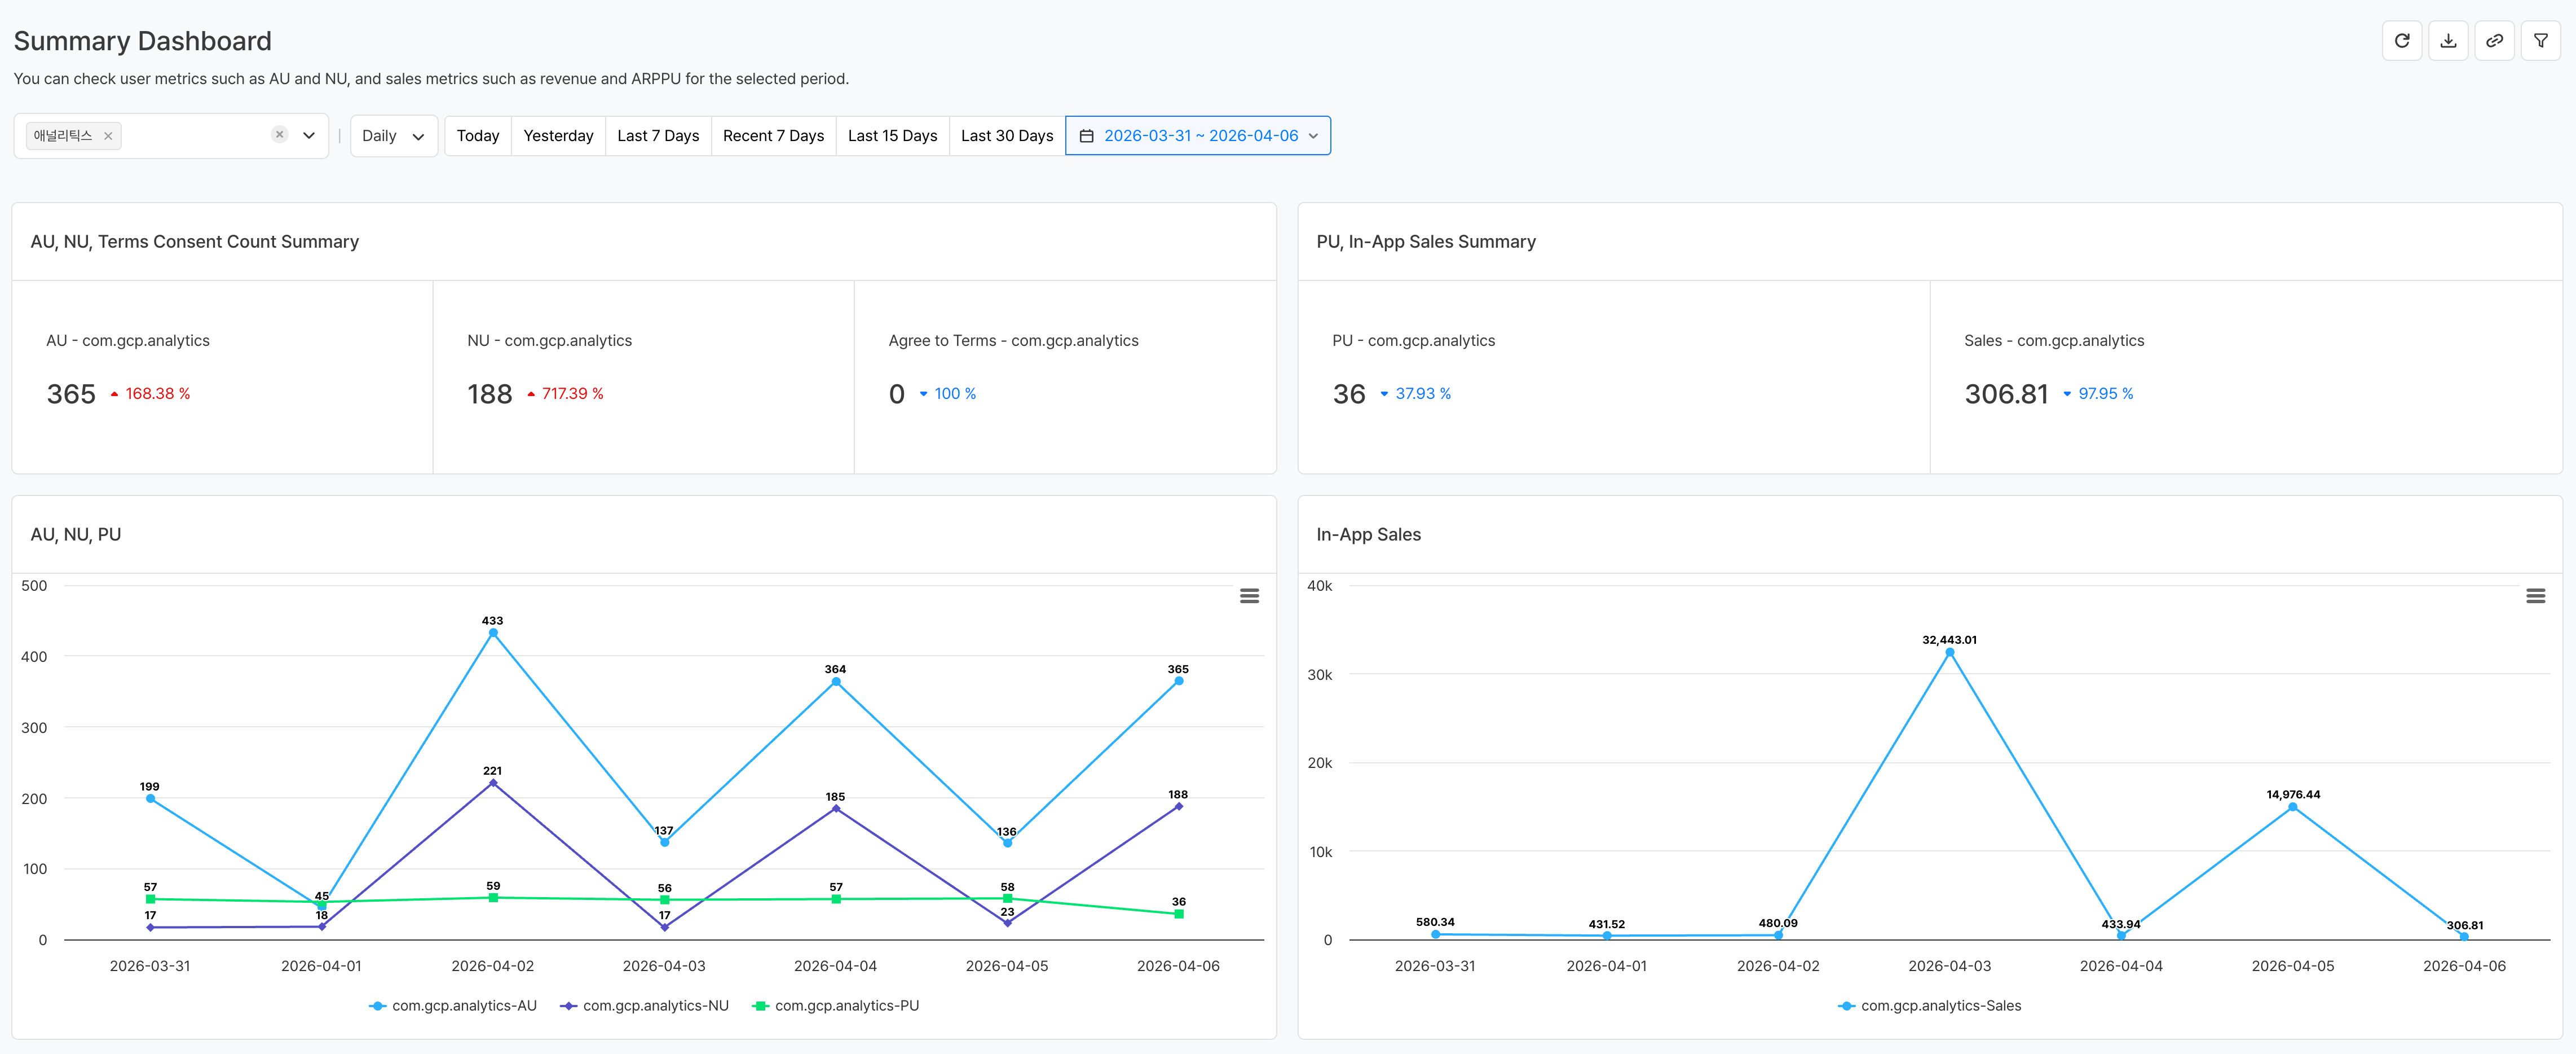The image size is (2576, 1054).
Task: Toggle com.gcp.analytics-AU legend series
Action: click(463, 1005)
